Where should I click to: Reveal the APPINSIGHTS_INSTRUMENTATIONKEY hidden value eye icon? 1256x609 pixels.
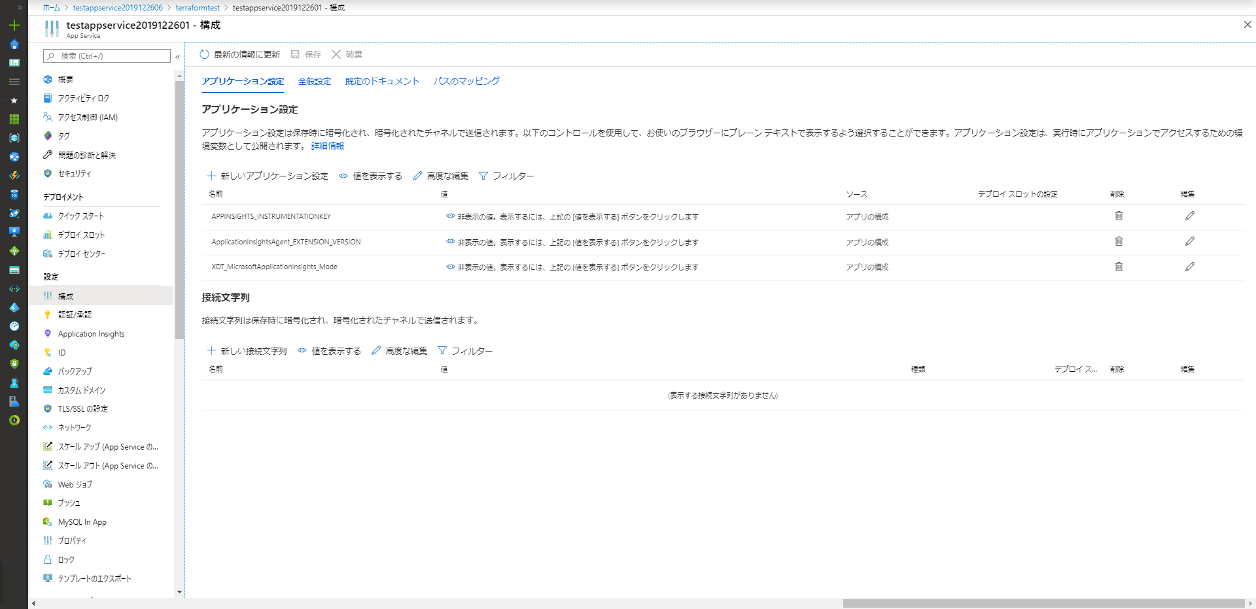[450, 216]
